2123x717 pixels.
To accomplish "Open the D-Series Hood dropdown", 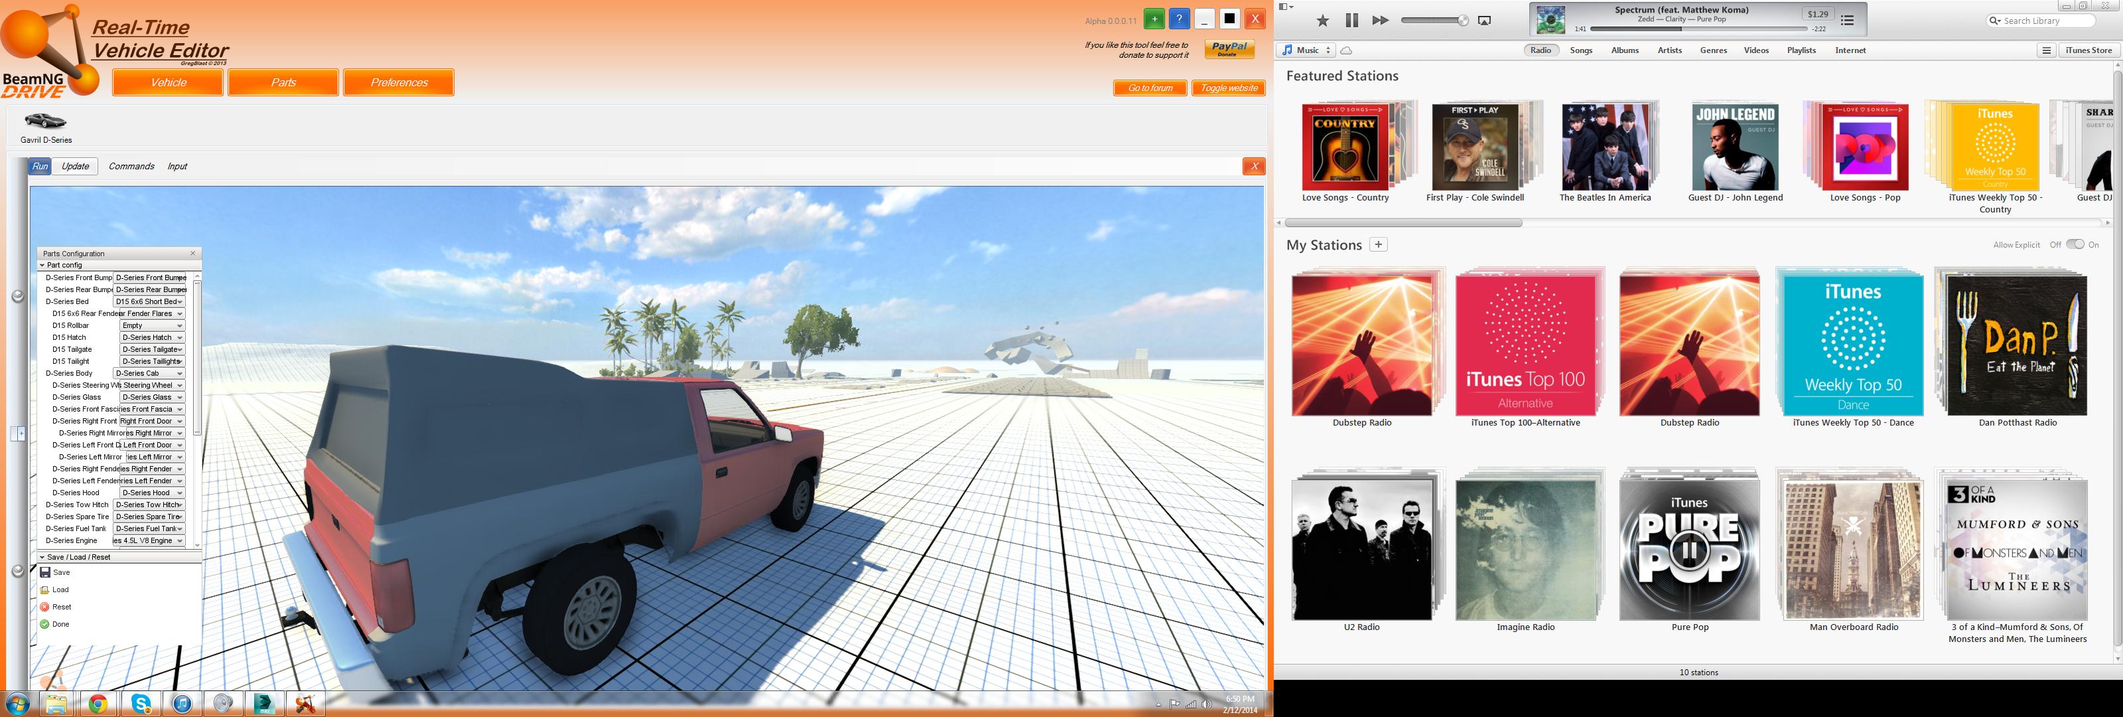I will [153, 493].
